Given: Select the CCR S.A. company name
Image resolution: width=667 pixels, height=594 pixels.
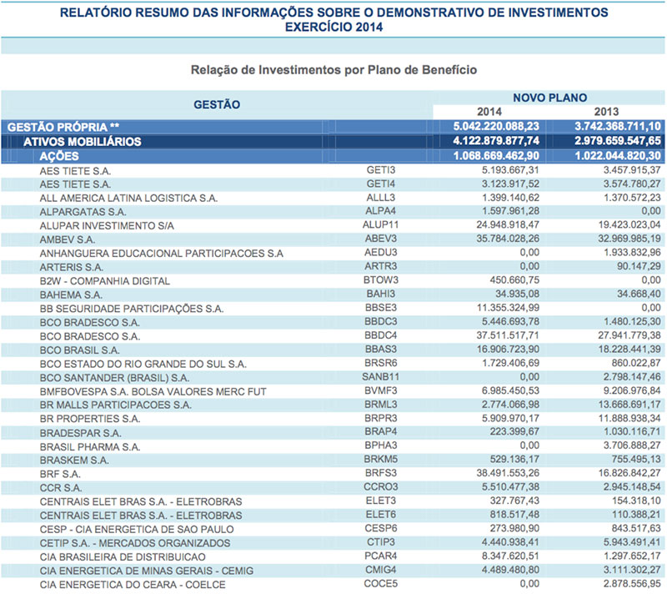Looking at the screenshot, I should [x=61, y=487].
